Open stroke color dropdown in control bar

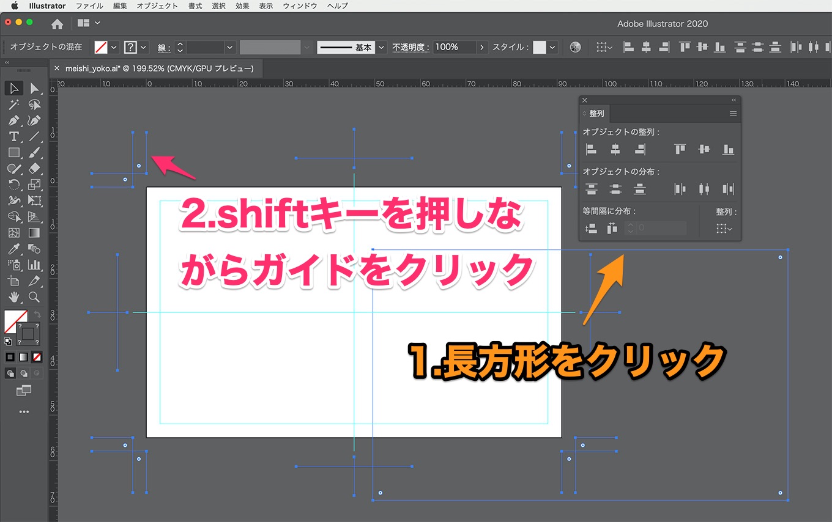point(144,47)
